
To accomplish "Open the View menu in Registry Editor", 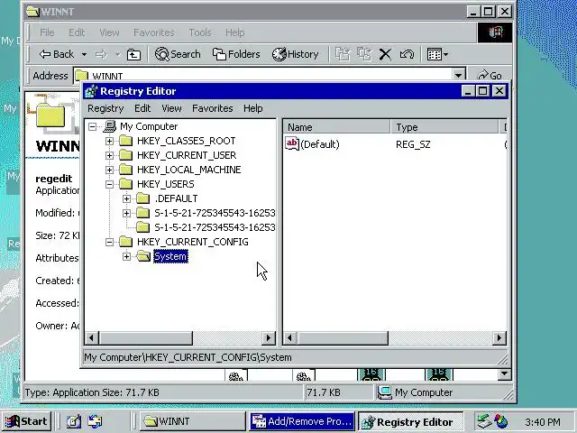I will (x=171, y=108).
